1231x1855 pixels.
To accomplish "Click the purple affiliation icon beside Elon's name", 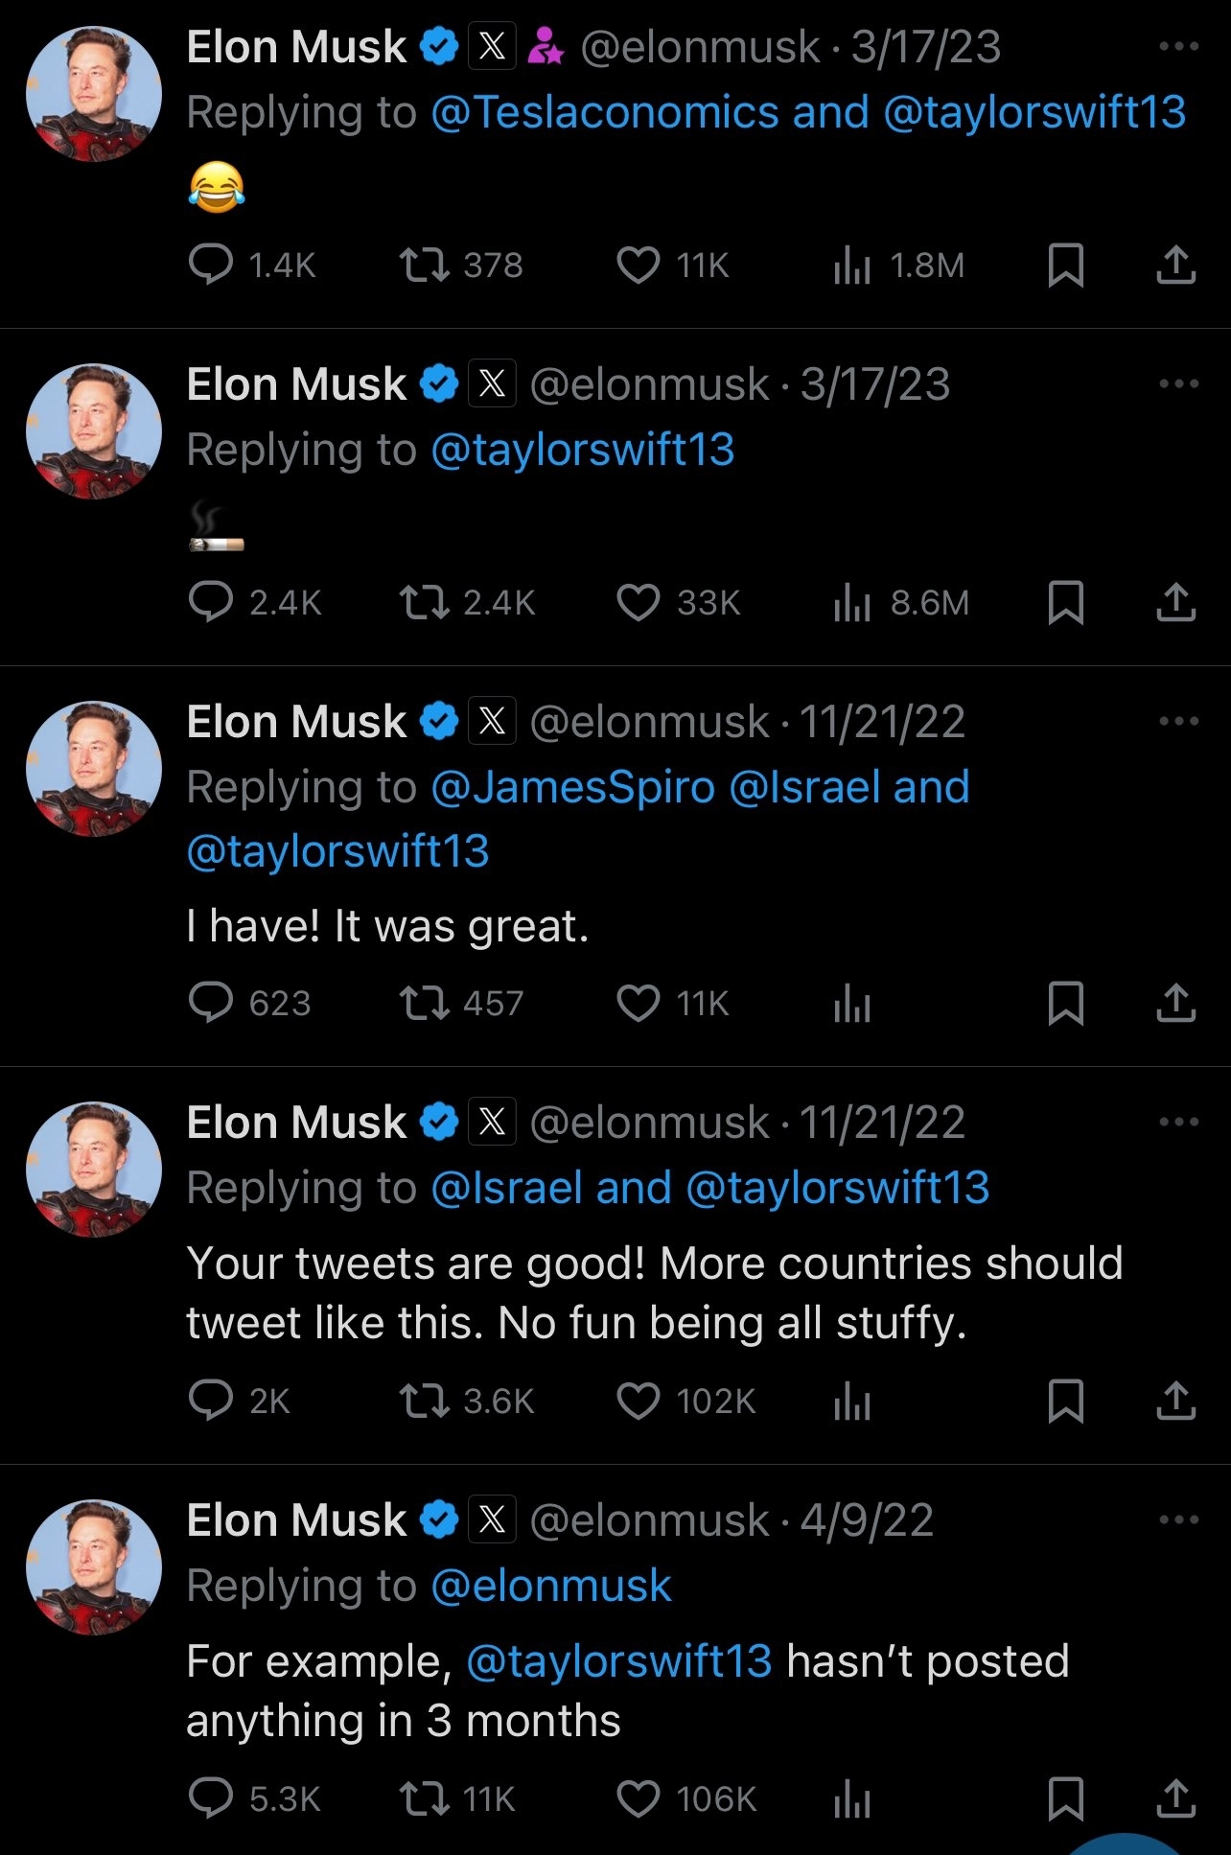I will tap(546, 44).
